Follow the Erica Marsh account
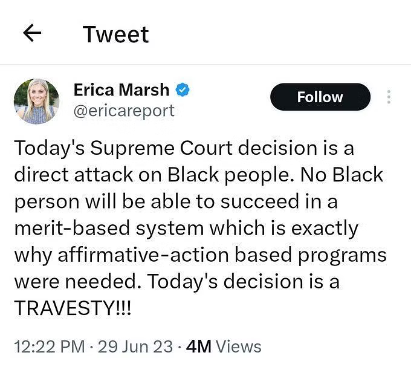411x367 pixels. click(320, 97)
